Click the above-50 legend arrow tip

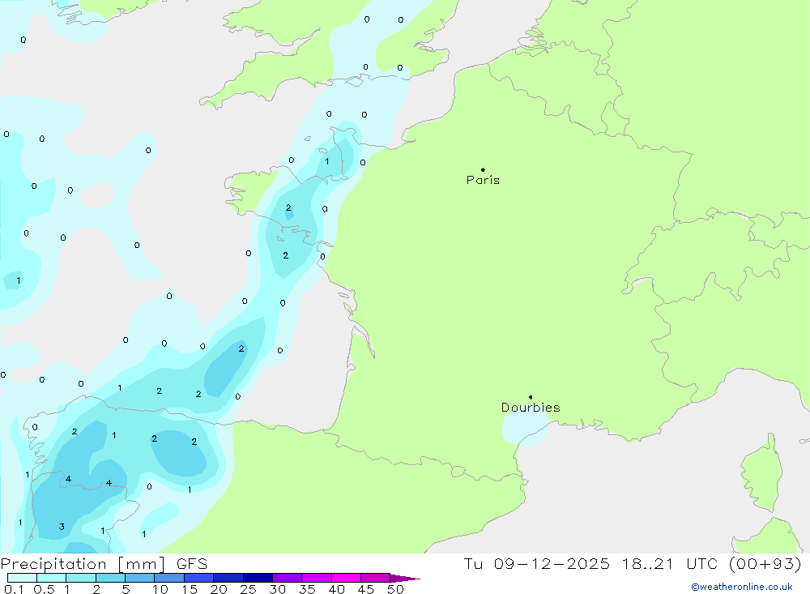click(x=405, y=579)
